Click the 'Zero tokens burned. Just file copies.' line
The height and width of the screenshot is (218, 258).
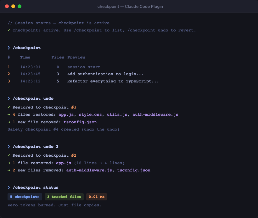(54, 205)
